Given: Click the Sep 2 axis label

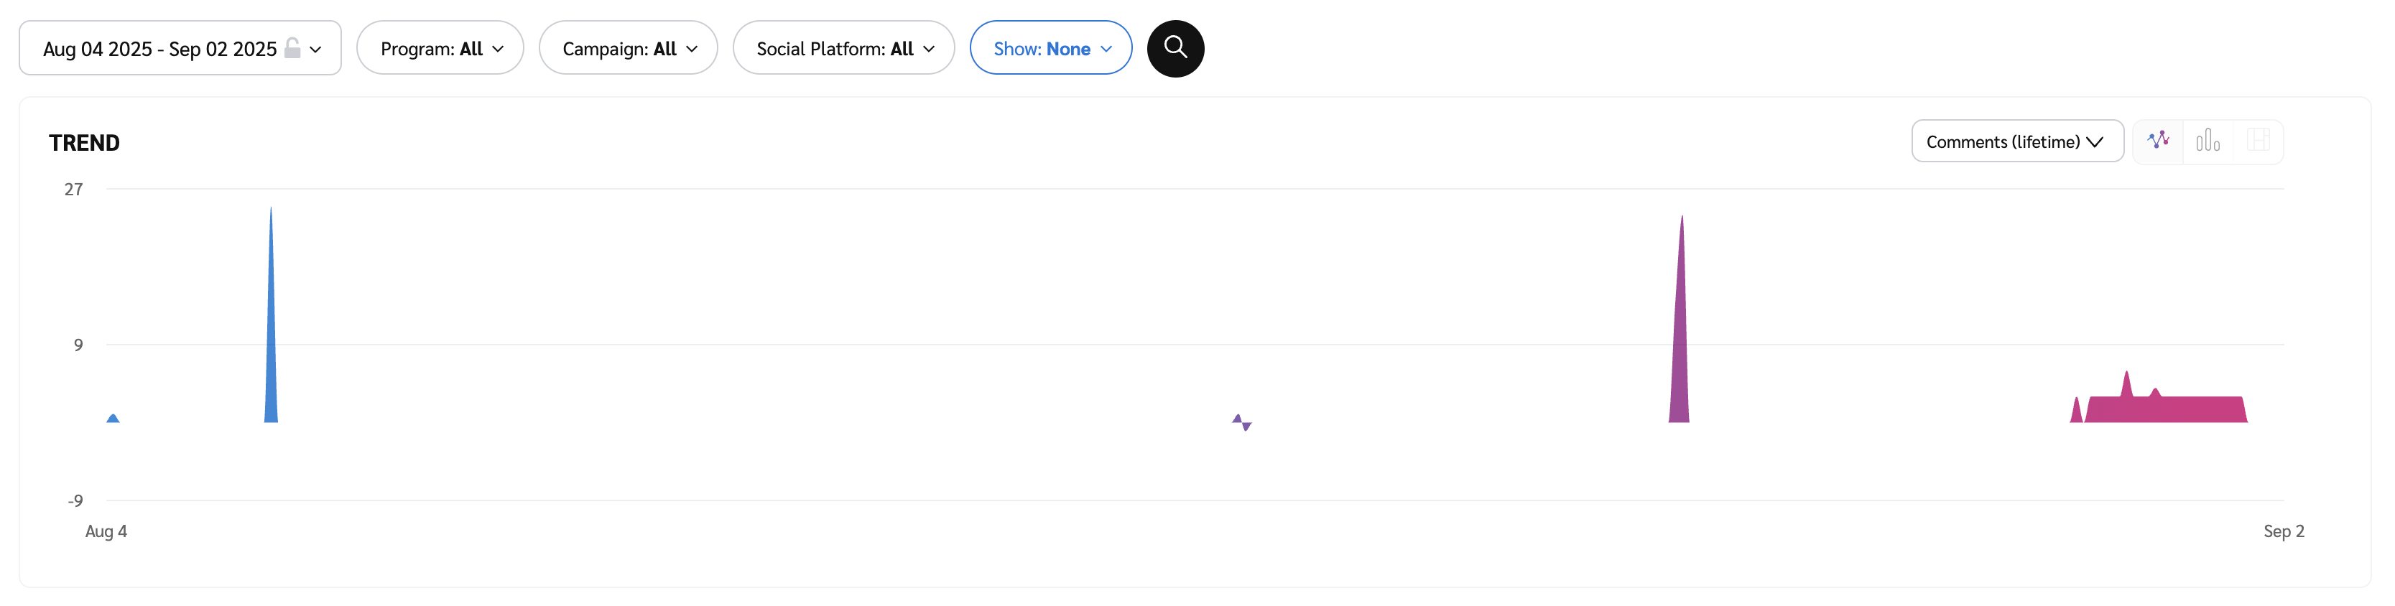Looking at the screenshot, I should coord(2282,531).
